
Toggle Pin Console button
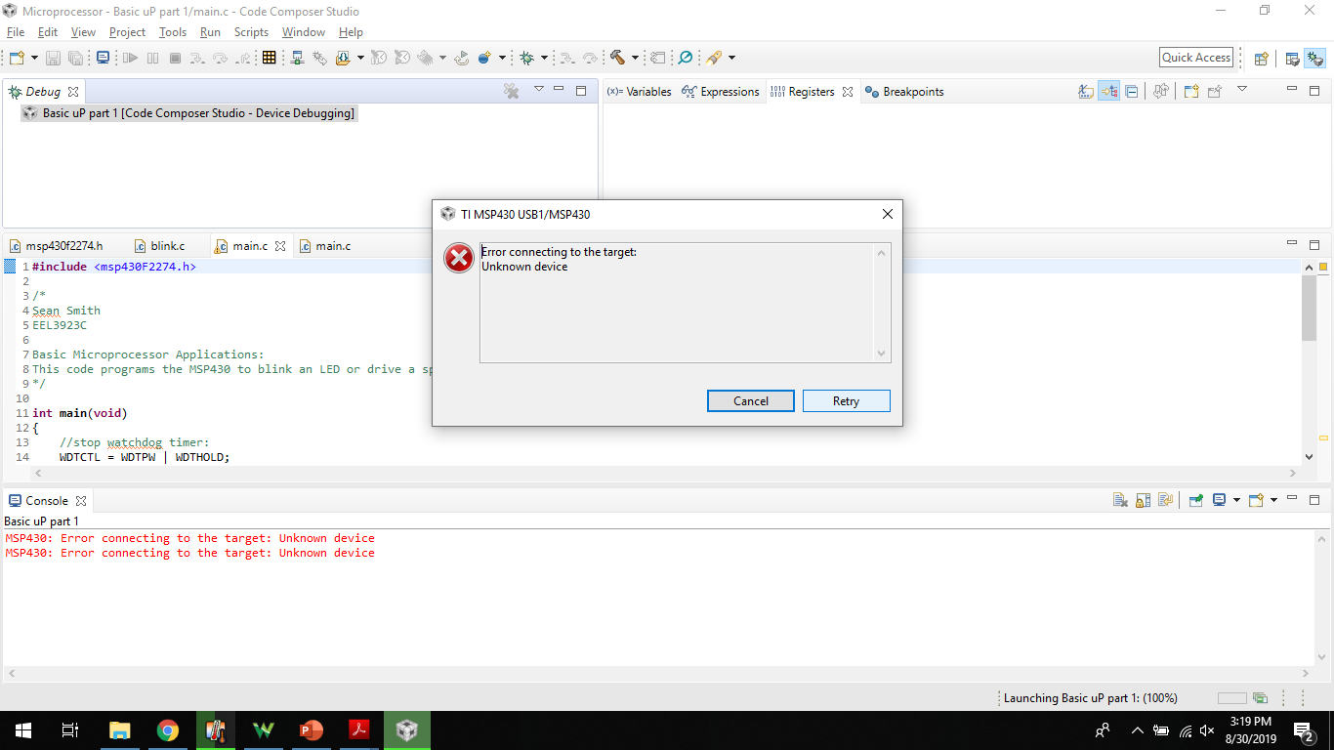(1196, 500)
